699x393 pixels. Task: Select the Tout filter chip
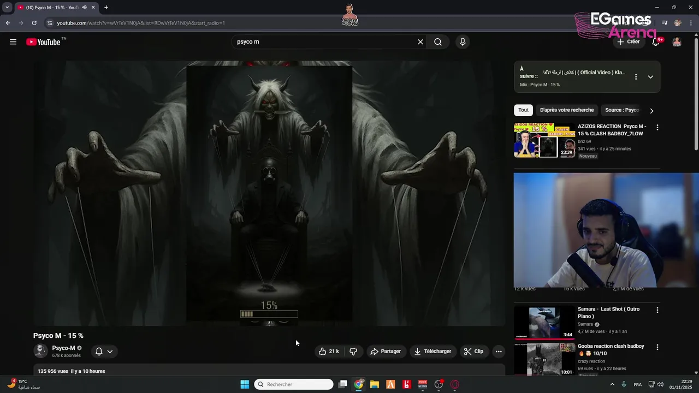click(523, 110)
